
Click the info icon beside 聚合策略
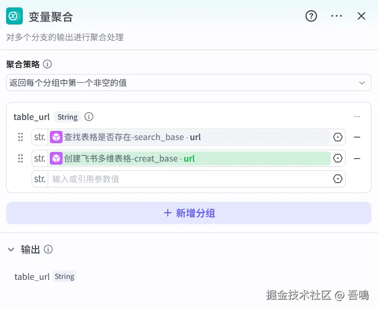coord(47,64)
